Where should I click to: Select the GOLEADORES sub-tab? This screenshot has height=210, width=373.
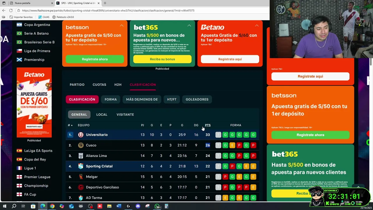pyautogui.click(x=197, y=99)
